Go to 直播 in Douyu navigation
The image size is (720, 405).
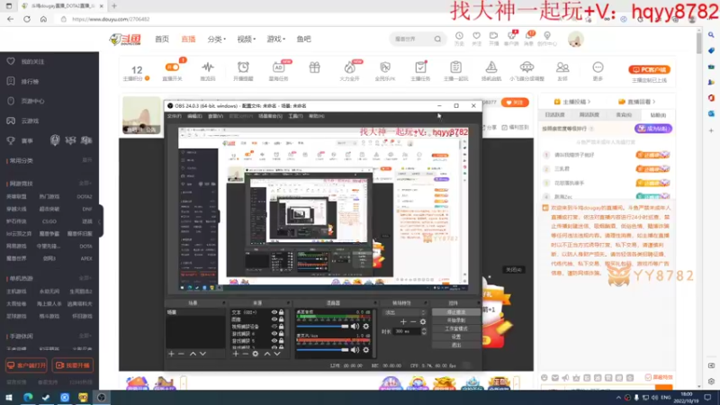coord(188,39)
